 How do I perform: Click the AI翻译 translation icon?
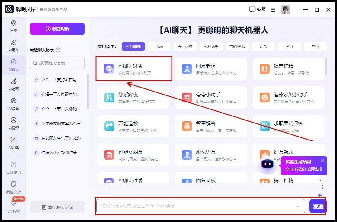tap(13, 123)
